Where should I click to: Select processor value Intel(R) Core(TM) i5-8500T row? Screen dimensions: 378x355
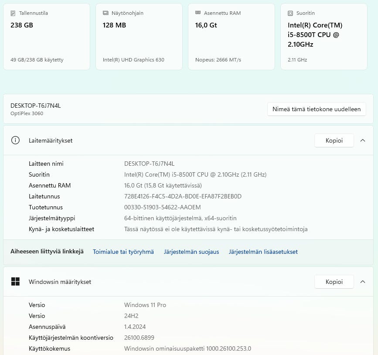[195, 174]
